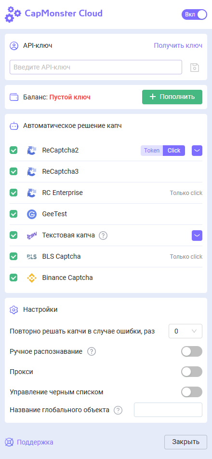Uncheck the ReCaptcha3 checkbox
Screen dimensions: 212x459
coord(13,171)
